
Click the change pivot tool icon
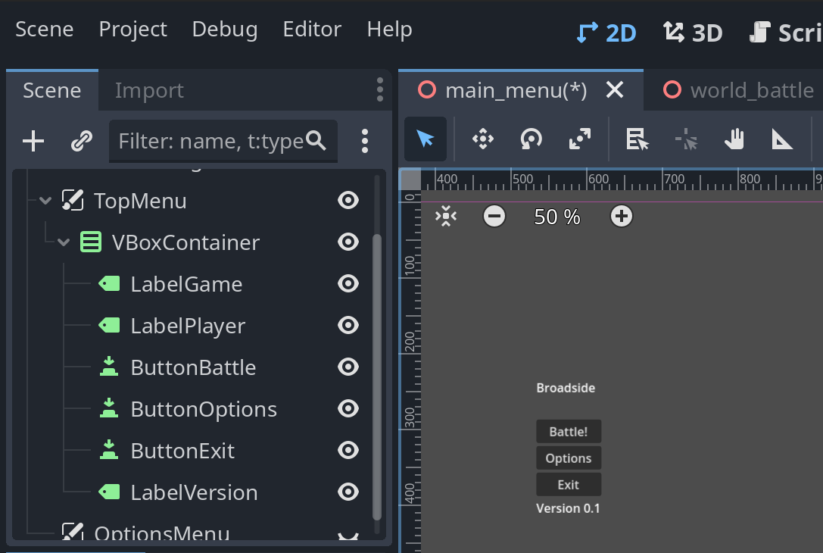[x=686, y=139]
